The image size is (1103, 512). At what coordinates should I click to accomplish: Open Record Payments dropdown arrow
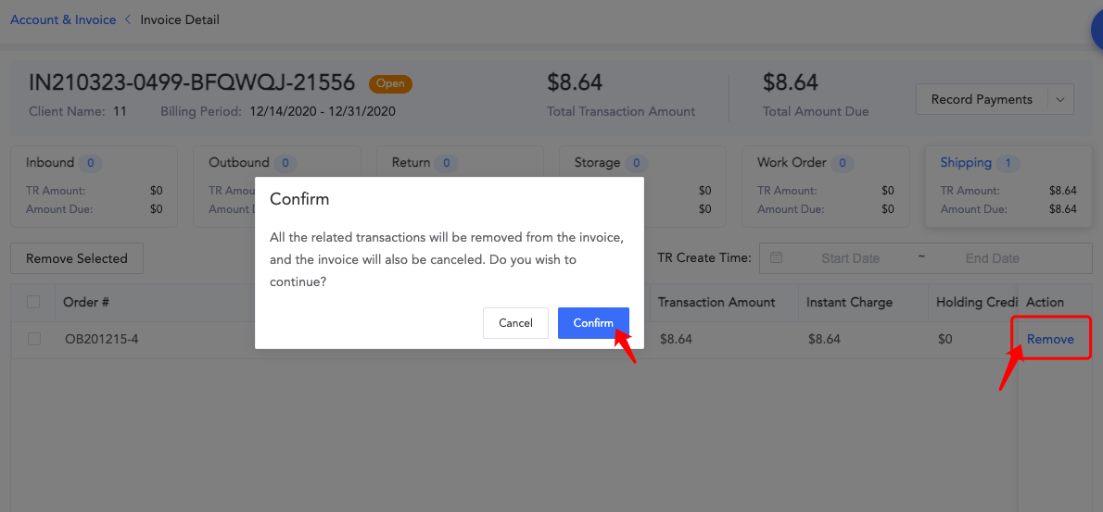pyautogui.click(x=1060, y=100)
